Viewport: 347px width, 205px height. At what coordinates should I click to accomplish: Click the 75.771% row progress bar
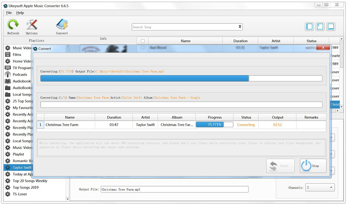(214, 125)
